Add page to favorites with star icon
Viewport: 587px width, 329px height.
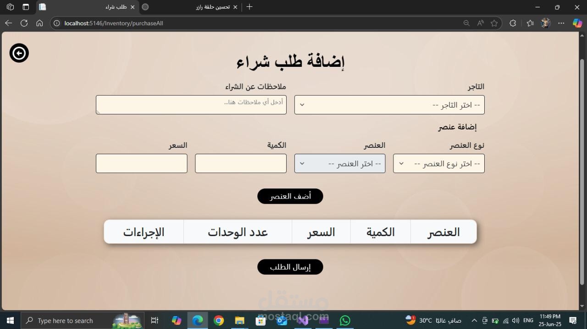pos(494,23)
